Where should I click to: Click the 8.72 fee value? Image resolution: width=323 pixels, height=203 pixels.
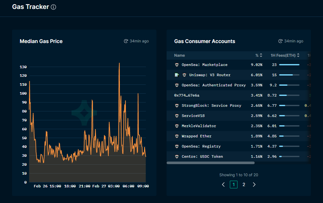tap(272, 95)
